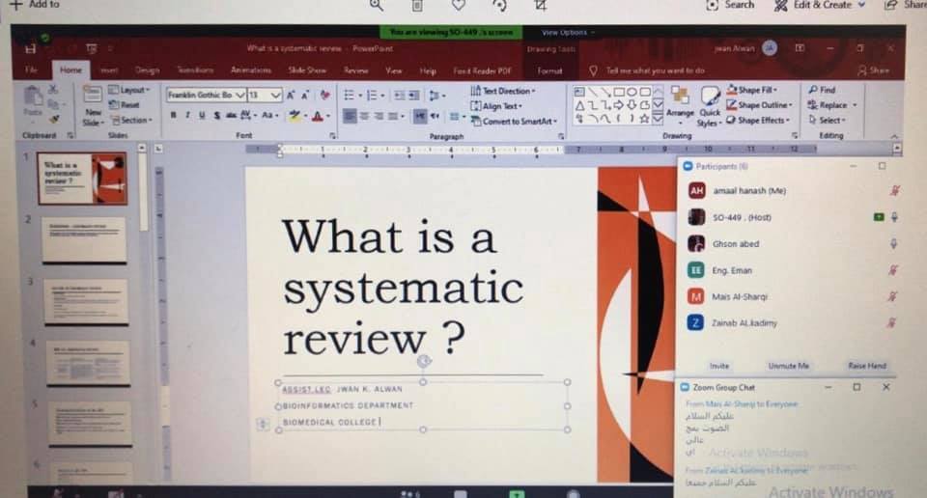Switch to the Transitions ribbon tab
The width and height of the screenshot is (927, 498).
click(x=195, y=70)
